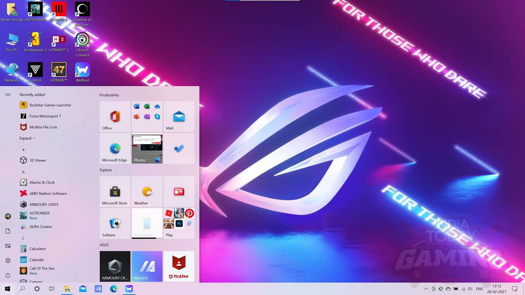
Task: Open the McAfee tile under ASUS
Action: (x=179, y=266)
